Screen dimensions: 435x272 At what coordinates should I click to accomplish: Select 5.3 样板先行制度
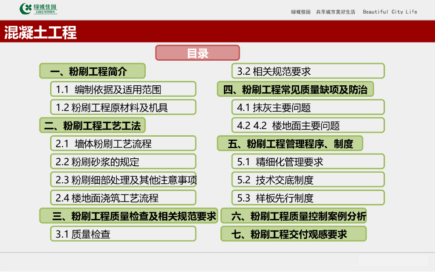coord(308,198)
